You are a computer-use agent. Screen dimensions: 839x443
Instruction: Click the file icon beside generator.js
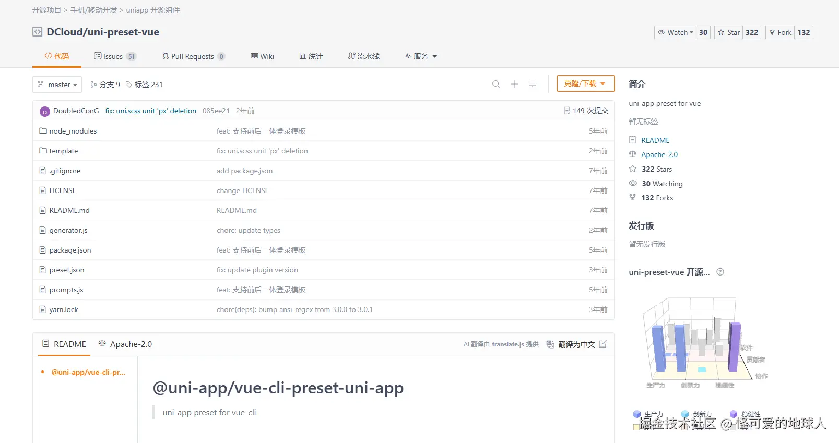click(43, 230)
